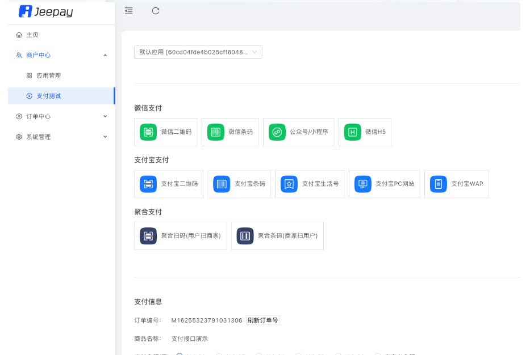Select the first payment amount radio button

click(x=181, y=353)
